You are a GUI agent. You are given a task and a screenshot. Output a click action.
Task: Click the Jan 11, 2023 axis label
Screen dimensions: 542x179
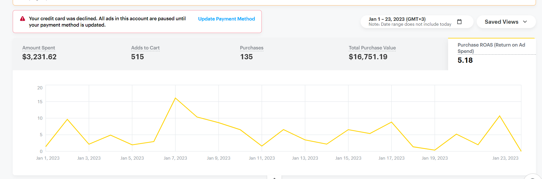click(262, 158)
